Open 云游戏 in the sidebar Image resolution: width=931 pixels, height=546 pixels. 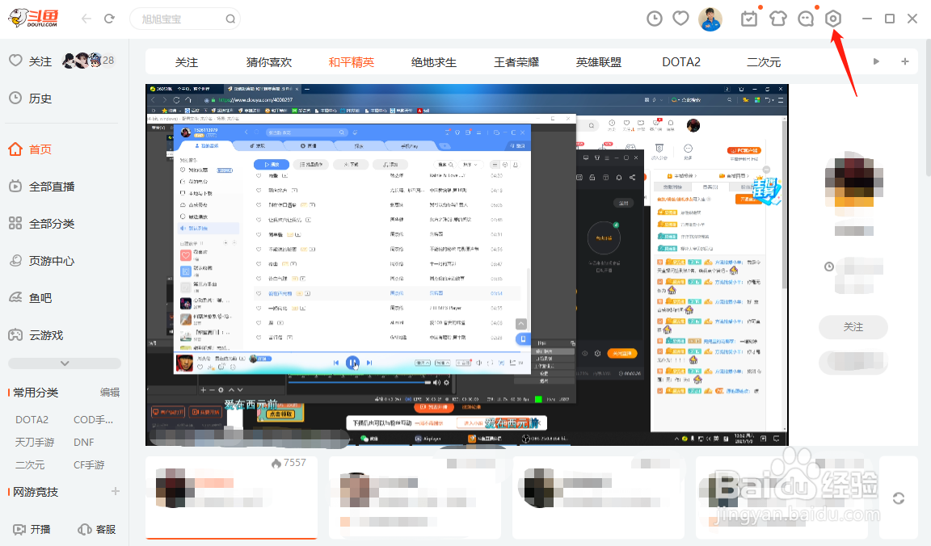36,335
